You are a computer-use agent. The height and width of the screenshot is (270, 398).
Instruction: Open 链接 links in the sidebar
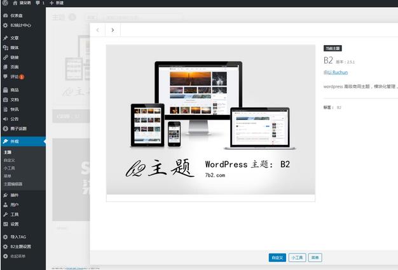click(x=14, y=57)
